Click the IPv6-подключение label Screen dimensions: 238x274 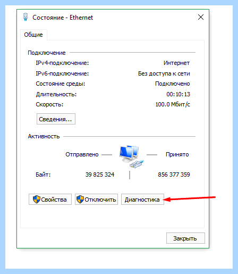tap(62, 73)
